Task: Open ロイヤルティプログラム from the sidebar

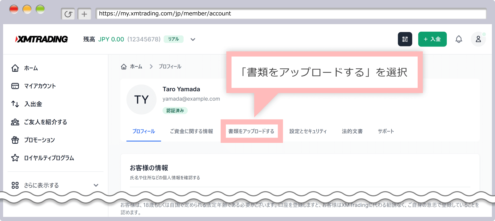Action: point(49,158)
